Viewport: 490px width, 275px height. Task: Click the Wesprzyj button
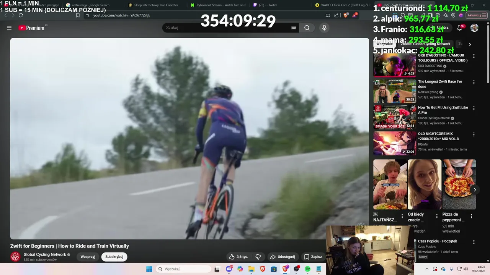(88, 257)
